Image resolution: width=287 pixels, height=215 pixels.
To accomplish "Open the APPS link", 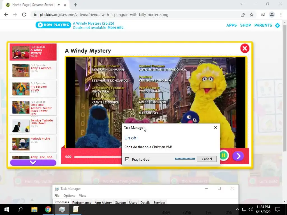I will point(232,25).
